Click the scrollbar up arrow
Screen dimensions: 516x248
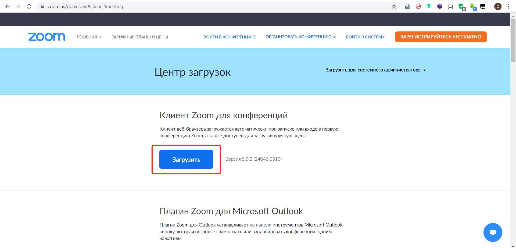513,16
